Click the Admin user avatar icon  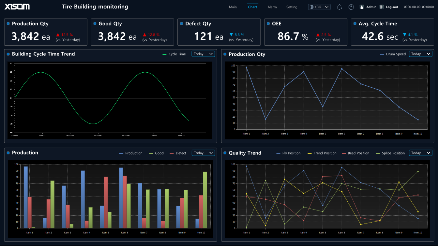point(362,7)
